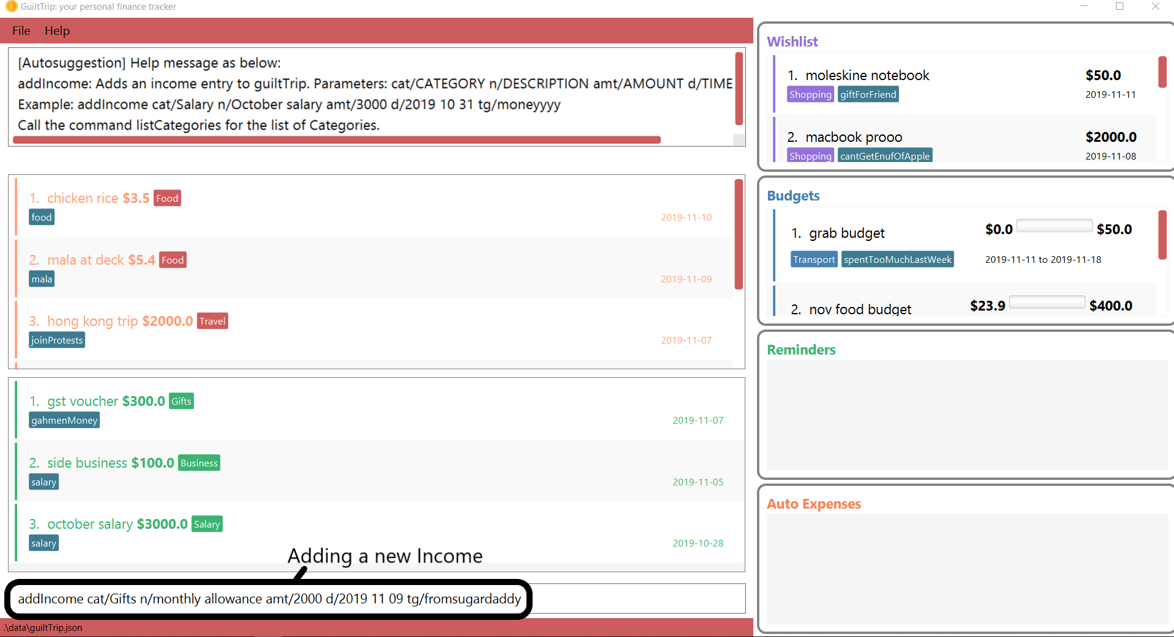Click the Gifts category label
The height and width of the screenshot is (637, 1174).
(181, 401)
